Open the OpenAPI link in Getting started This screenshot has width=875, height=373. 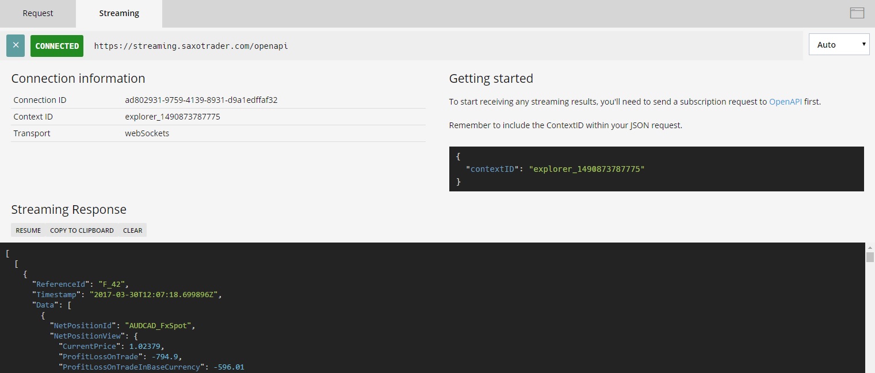point(785,101)
